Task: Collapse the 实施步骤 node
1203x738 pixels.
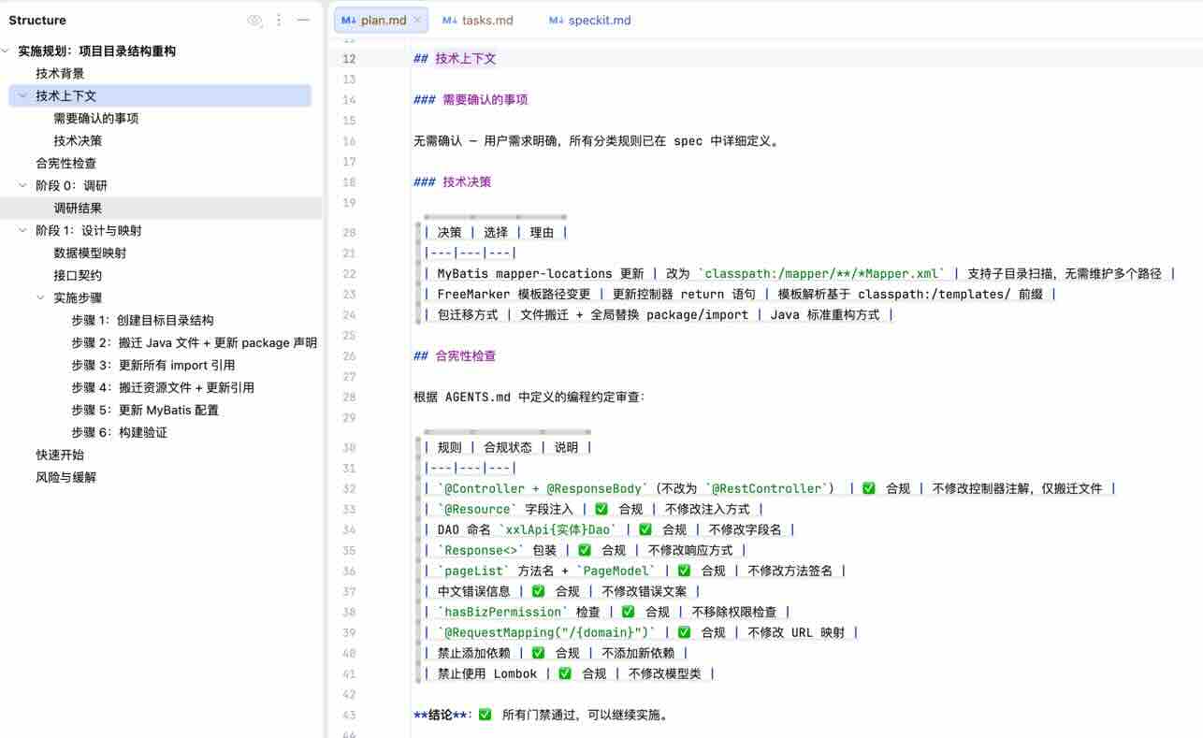Action: click(x=41, y=298)
